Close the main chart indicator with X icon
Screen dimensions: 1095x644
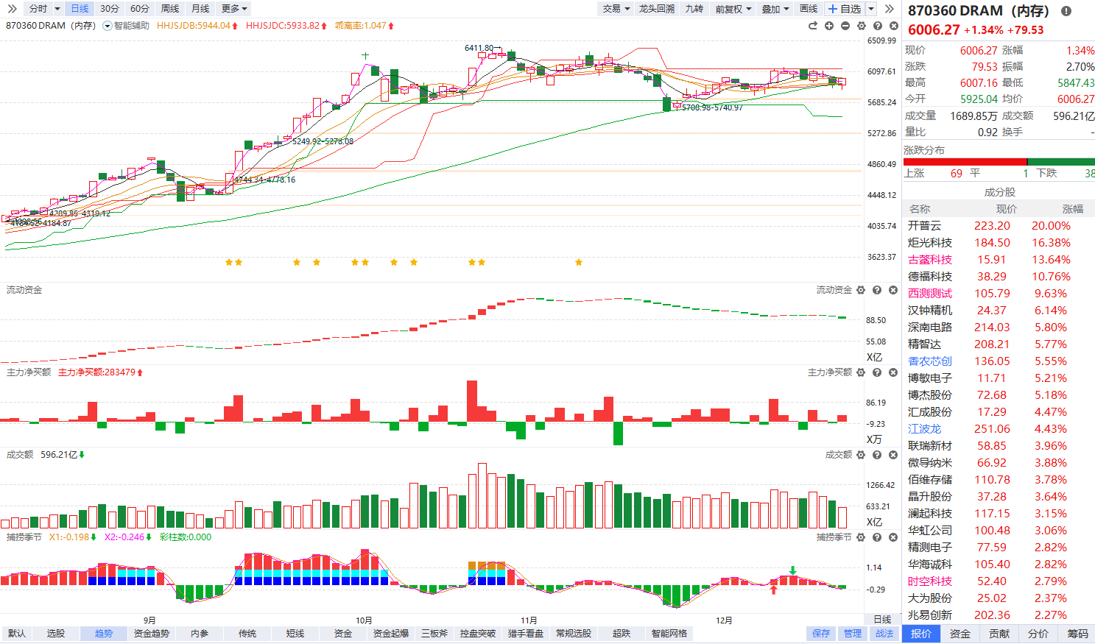click(894, 26)
